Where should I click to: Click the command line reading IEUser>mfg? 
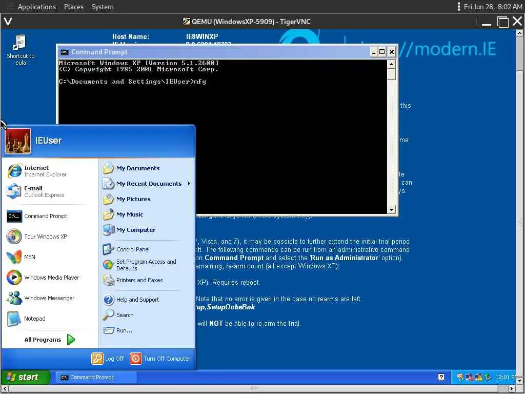[132, 82]
